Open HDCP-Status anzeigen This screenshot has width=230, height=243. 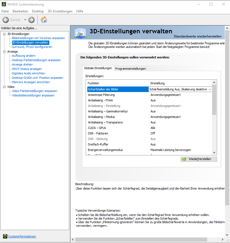tap(27, 69)
